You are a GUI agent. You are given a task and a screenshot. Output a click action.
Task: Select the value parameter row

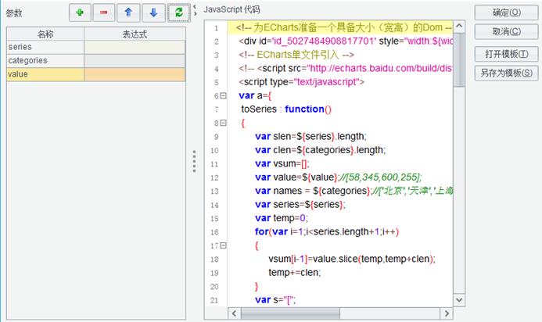[x=96, y=74]
